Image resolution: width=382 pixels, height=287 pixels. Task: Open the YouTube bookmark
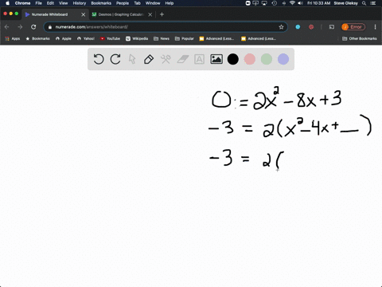click(x=110, y=38)
